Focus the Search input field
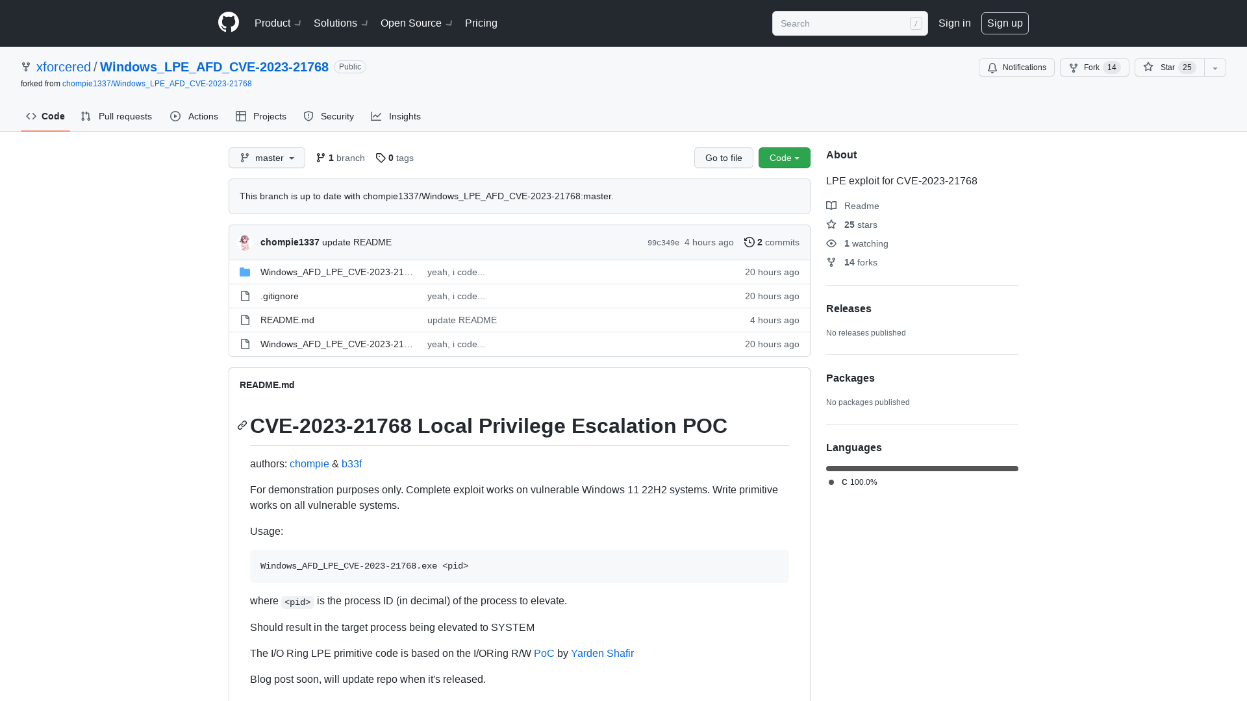 850,23
